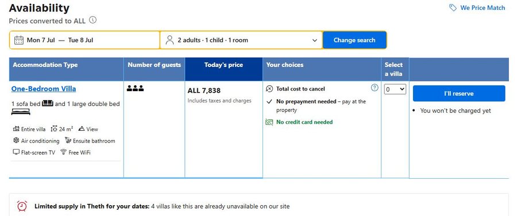517x216 pixels.
Task: Click the question mark help icon in Your choices
Action: [x=375, y=88]
